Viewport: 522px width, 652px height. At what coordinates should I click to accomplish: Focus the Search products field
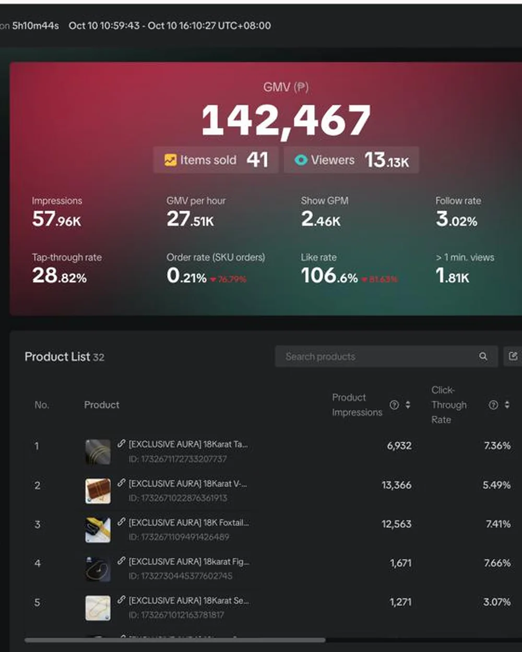[386, 356]
